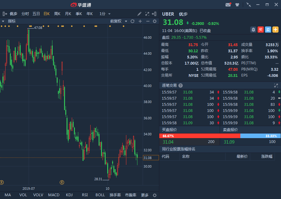Select the drawing pencil tool
The width and height of the screenshot is (281, 199).
point(140,14)
